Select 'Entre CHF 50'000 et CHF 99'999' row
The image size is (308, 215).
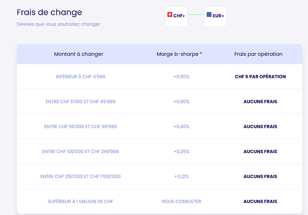point(80,127)
